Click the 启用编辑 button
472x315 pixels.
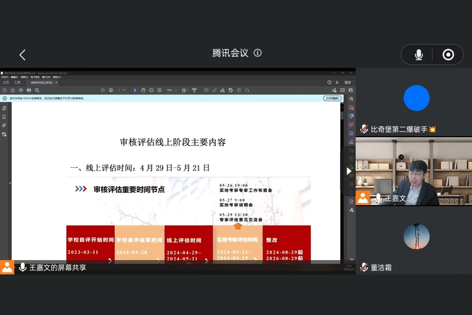point(332,98)
